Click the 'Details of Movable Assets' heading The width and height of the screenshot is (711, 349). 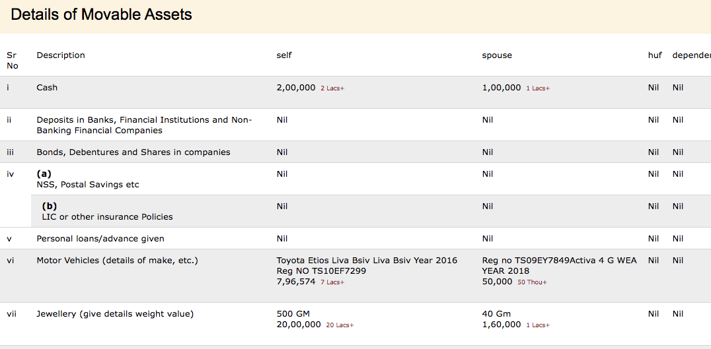click(x=101, y=15)
